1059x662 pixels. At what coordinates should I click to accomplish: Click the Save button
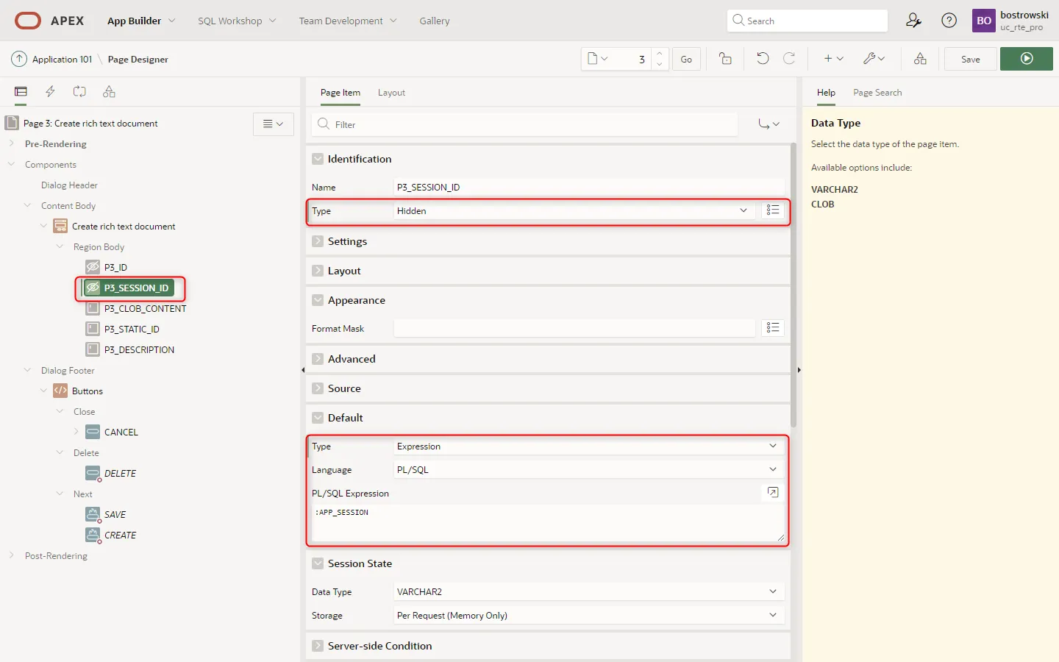tap(970, 59)
